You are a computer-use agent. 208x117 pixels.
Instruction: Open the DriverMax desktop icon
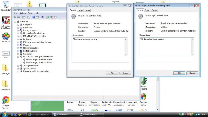coord(6,37)
